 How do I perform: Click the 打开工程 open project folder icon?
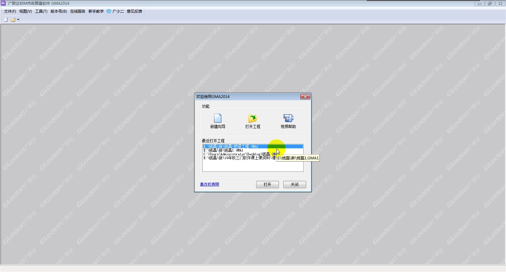click(x=253, y=118)
